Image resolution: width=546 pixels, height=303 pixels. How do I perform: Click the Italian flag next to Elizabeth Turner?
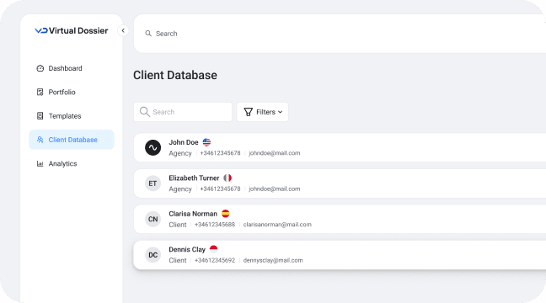pyautogui.click(x=227, y=178)
